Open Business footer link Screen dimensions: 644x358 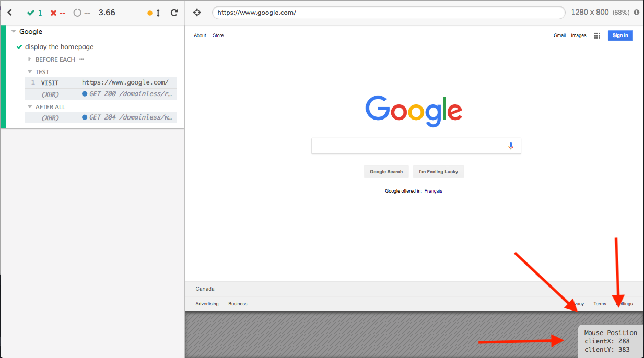coord(238,304)
